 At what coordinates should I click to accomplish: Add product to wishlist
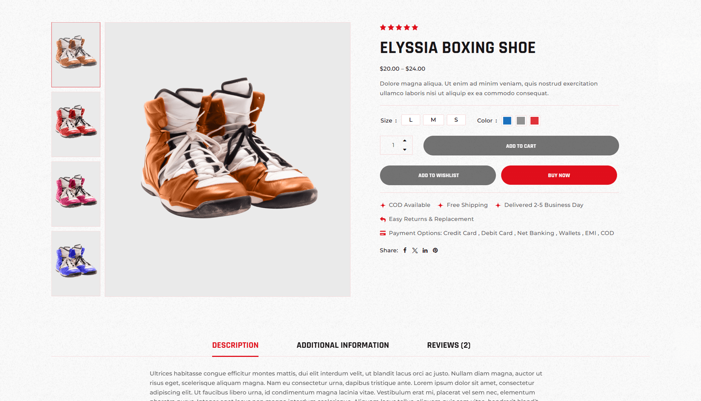(438, 175)
